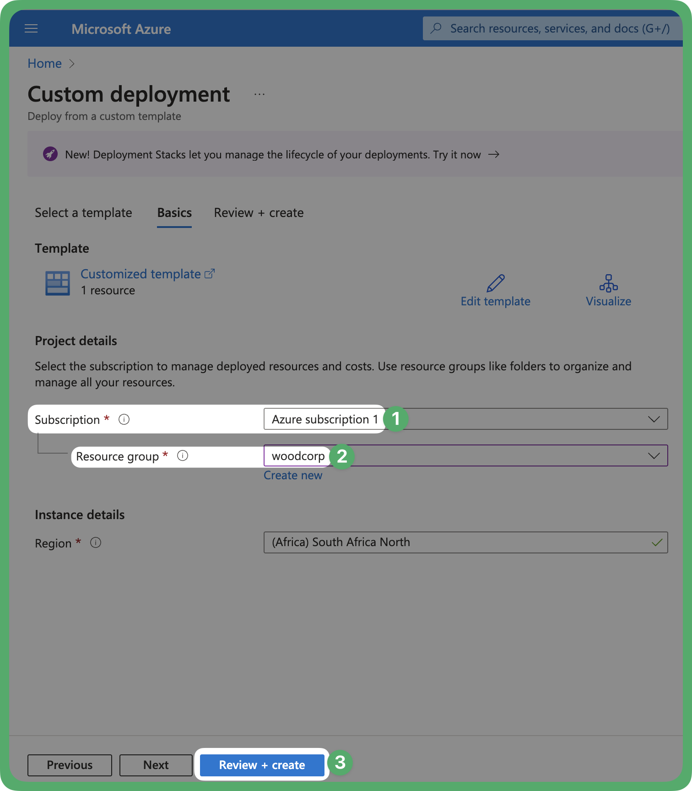Image resolution: width=692 pixels, height=791 pixels.
Task: Select the Basics tab
Action: point(174,213)
